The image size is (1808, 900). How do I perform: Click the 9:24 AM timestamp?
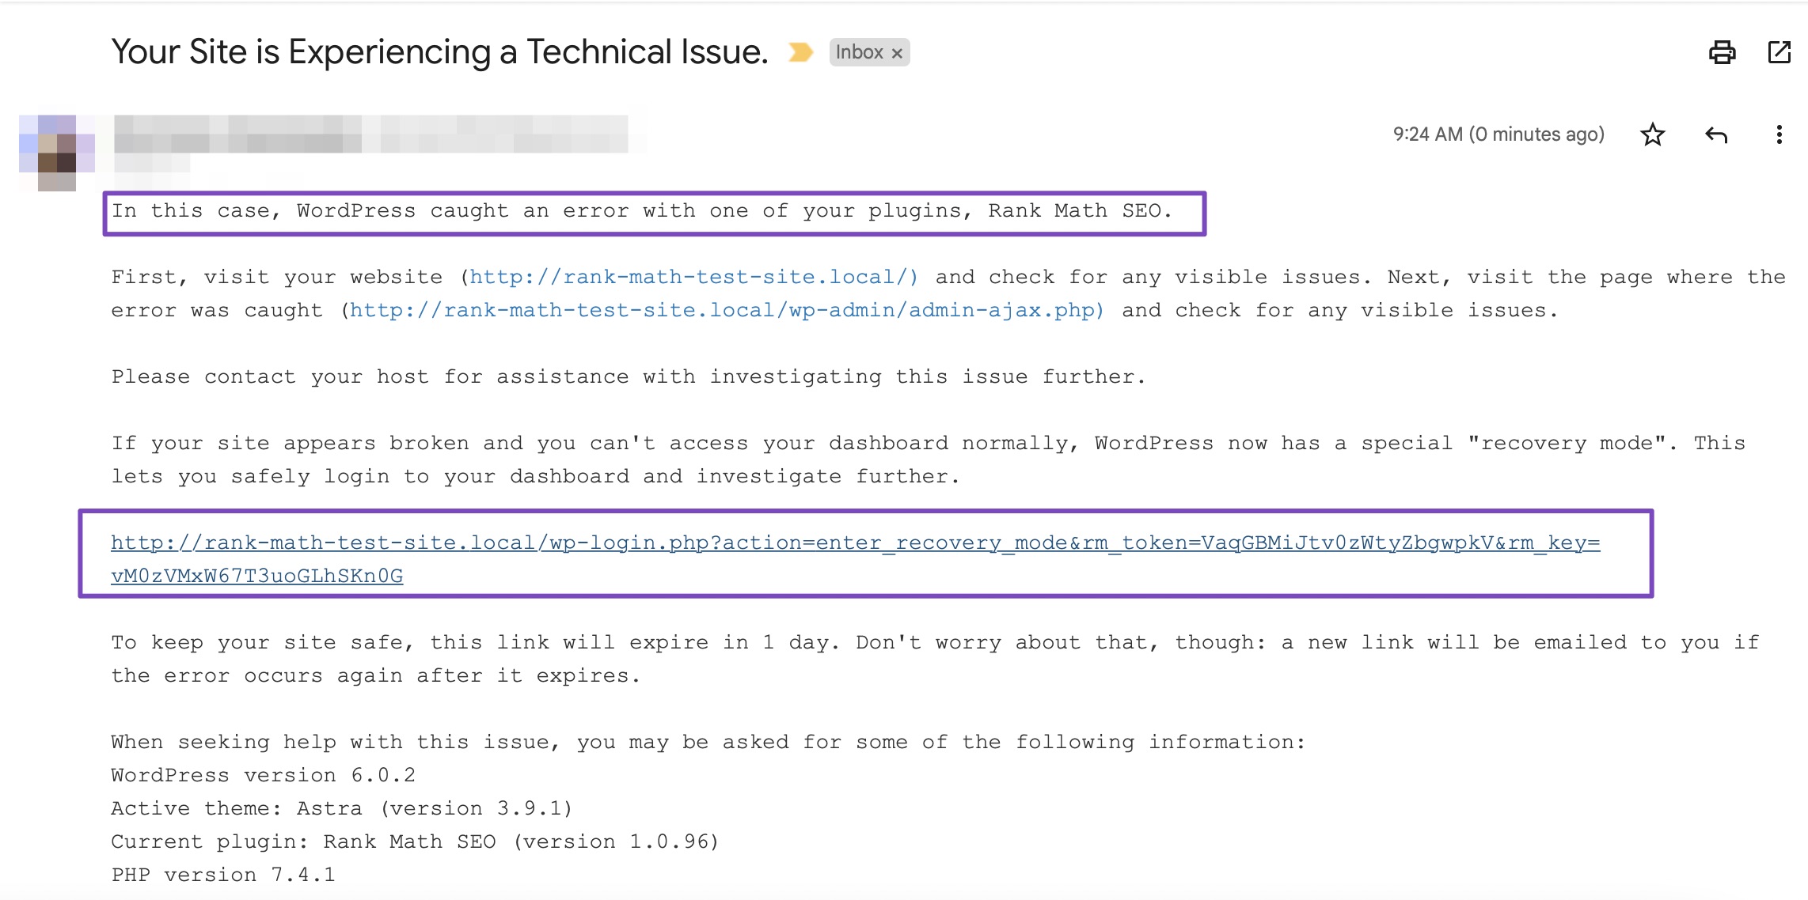click(1498, 134)
